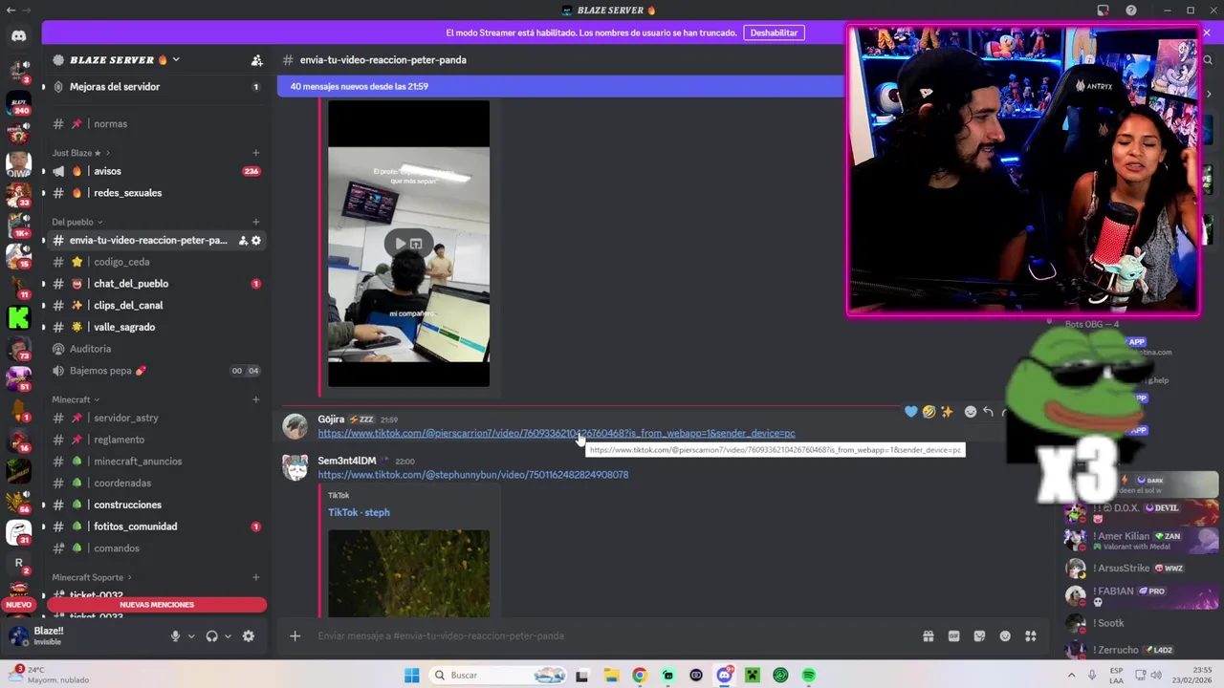Add channel to Del pueblo category
The image size is (1224, 688).
[255, 223]
